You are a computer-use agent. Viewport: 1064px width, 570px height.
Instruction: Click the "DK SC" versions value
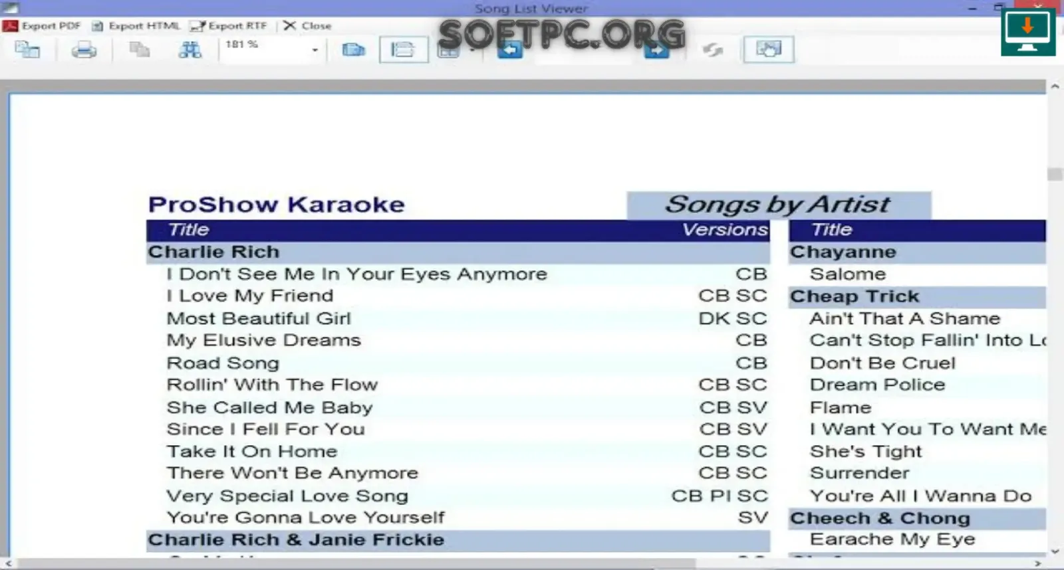coord(733,319)
